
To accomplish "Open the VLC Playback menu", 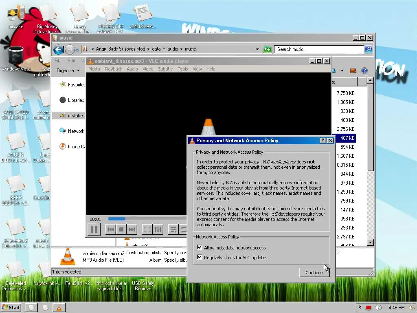I will [x=113, y=69].
